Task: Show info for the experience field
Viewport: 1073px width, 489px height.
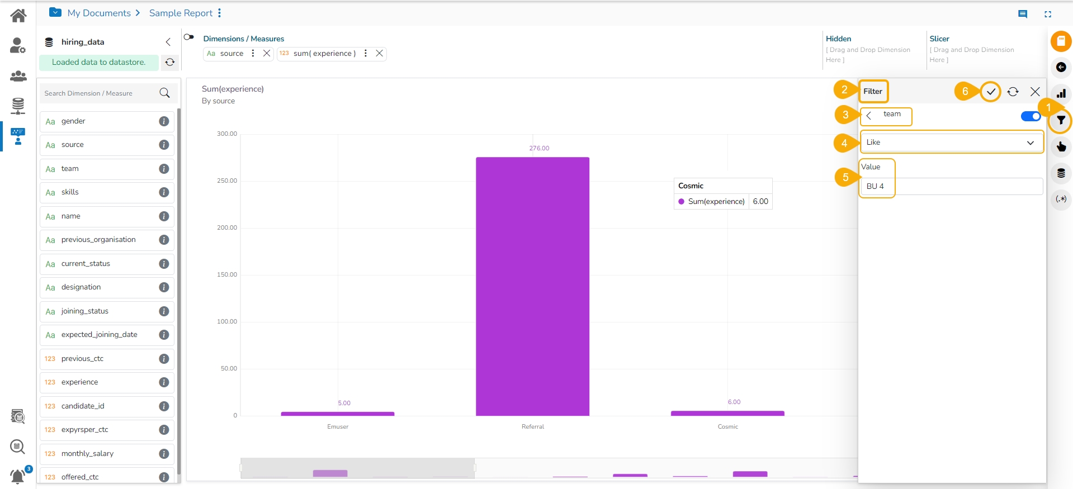Action: [x=164, y=382]
